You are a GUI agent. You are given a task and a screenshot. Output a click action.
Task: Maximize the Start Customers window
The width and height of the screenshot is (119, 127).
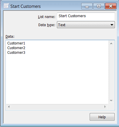coord(99,6)
